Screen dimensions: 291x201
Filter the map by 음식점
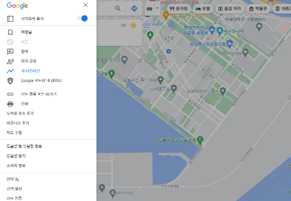click(178, 9)
